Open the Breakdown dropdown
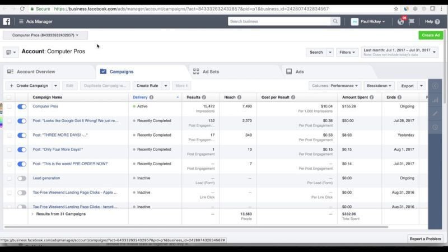The width and height of the screenshot is (448, 252). 379,86
